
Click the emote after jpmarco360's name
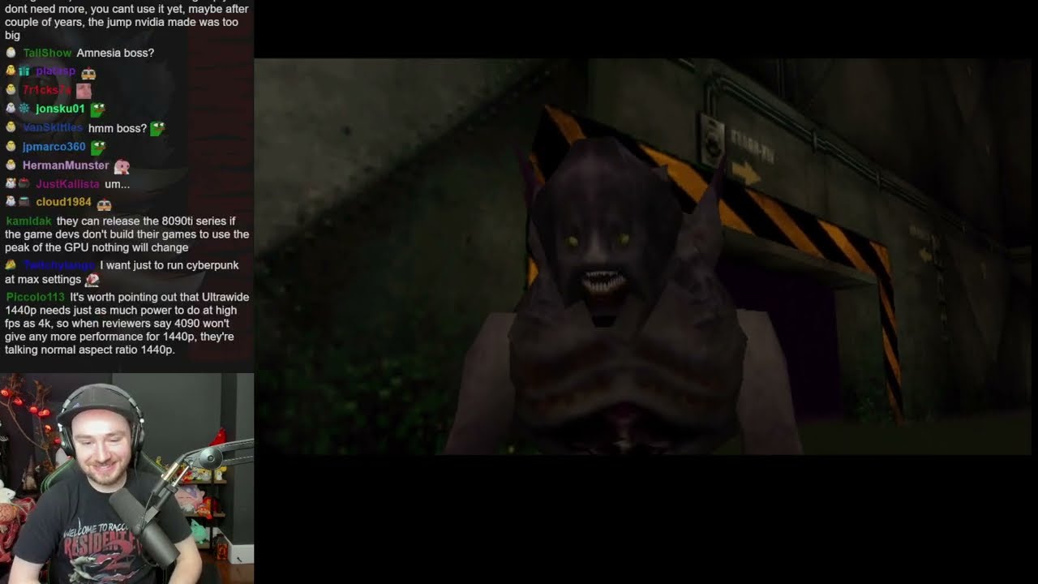click(x=98, y=147)
